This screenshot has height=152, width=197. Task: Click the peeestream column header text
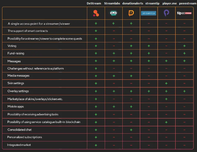coord(188,4)
